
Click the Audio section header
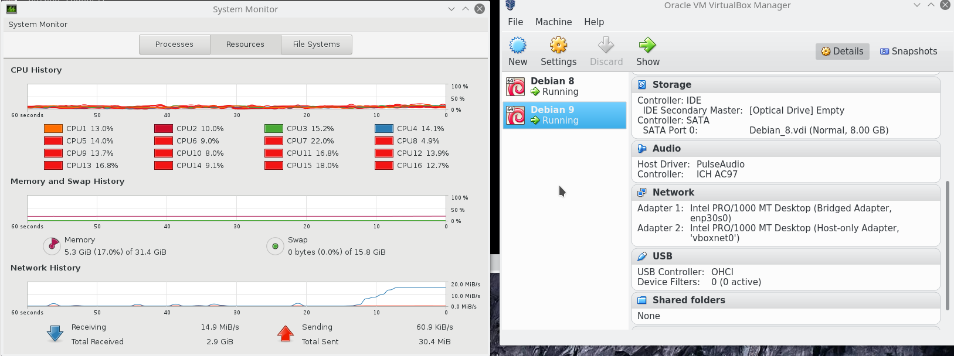pyautogui.click(x=786, y=149)
